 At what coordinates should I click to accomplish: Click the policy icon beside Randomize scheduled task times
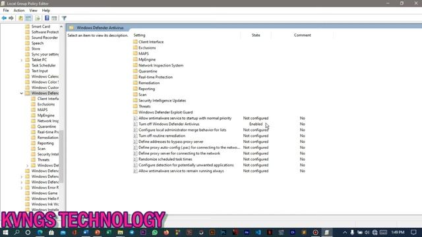pyautogui.click(x=135, y=159)
